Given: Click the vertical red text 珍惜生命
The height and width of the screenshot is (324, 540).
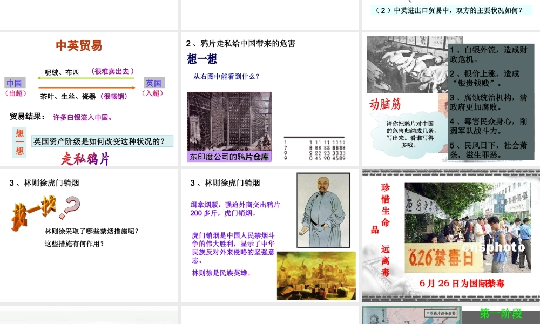Looking at the screenshot, I should pyautogui.click(x=386, y=205).
